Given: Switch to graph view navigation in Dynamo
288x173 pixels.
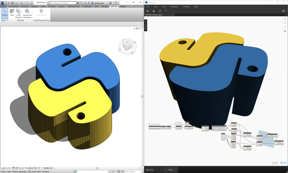Looking at the screenshot, I should click(x=282, y=163).
